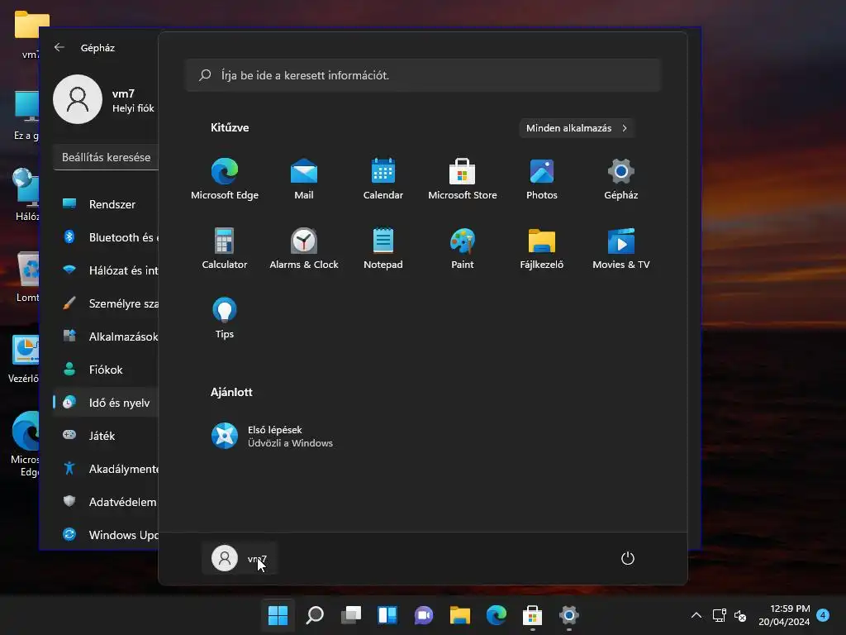Launch the Paint app
The image size is (846, 635).
[x=463, y=248]
